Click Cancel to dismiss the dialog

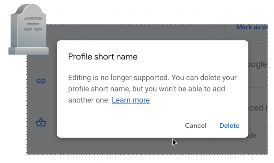(x=196, y=126)
